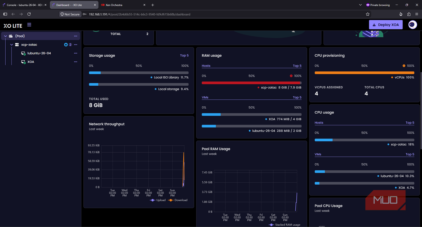
Task: Select the xcp-zotac host in tree
Action: tap(29, 45)
